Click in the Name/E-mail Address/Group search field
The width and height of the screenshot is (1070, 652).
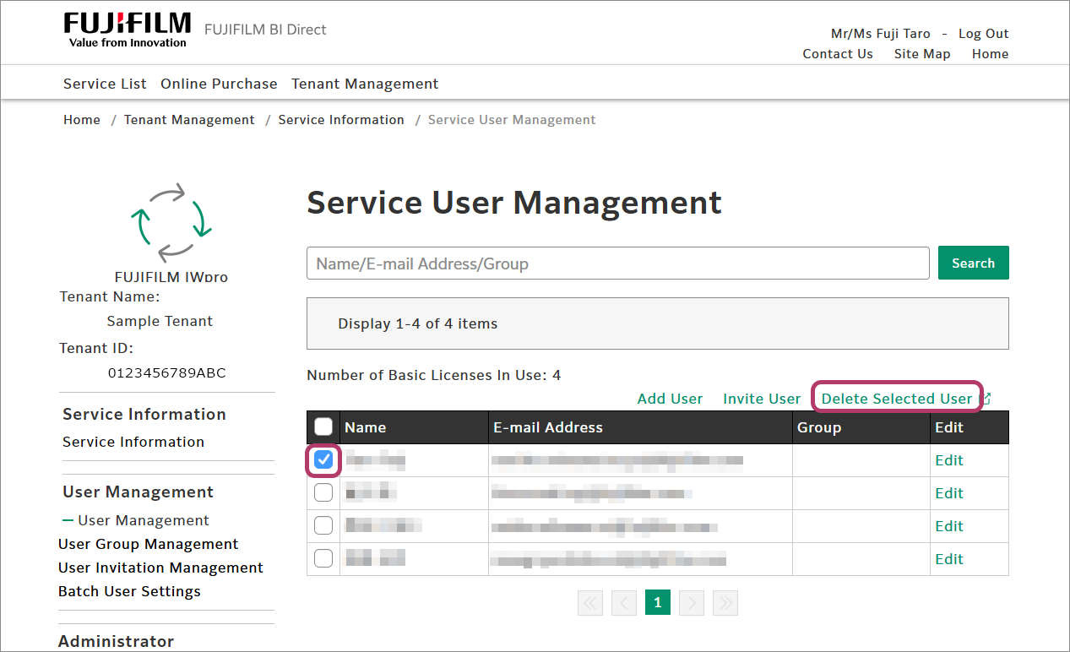click(617, 264)
